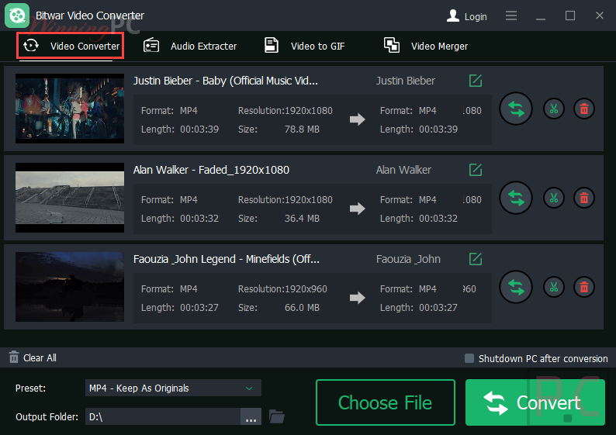The width and height of the screenshot is (616, 435).
Task: Open the Login account option
Action: [466, 16]
